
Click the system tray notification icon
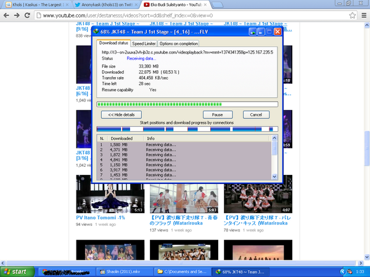point(350,272)
